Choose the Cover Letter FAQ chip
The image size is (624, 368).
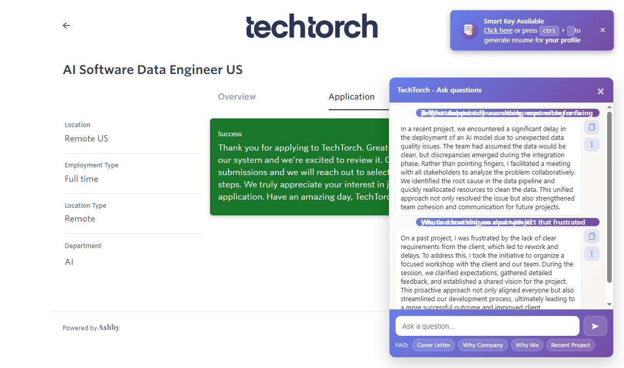(434, 345)
